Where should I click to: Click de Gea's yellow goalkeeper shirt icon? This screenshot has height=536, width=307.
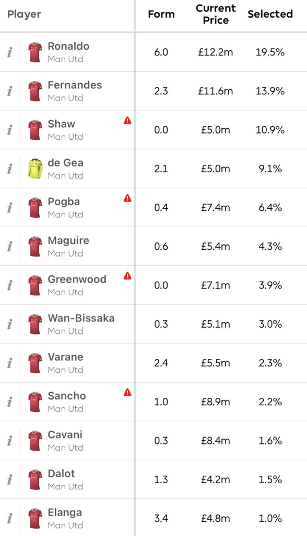pos(35,169)
